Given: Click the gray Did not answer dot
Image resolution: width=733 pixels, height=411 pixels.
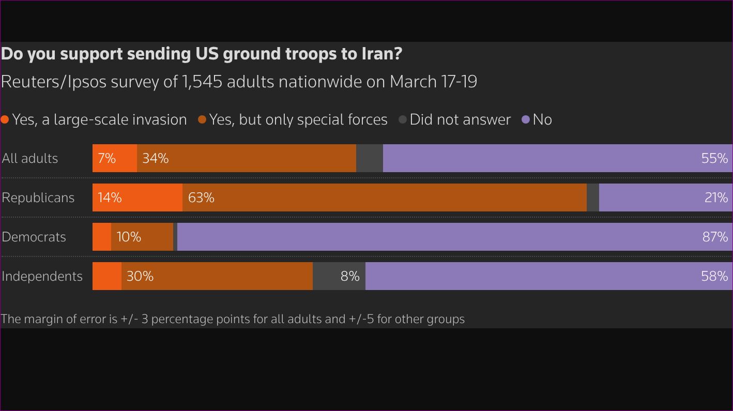Looking at the screenshot, I should [403, 120].
